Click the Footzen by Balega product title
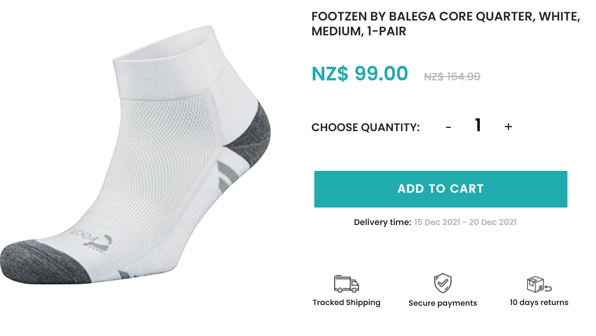Image resolution: width=596 pixels, height=336 pixels. (446, 24)
